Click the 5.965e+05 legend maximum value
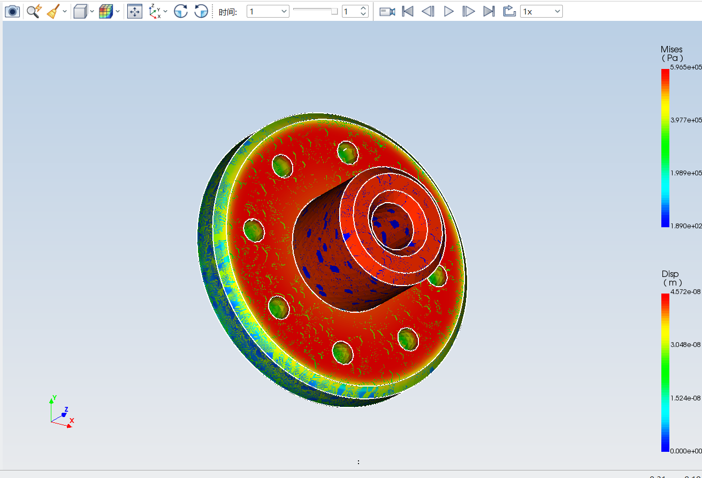 coord(686,67)
